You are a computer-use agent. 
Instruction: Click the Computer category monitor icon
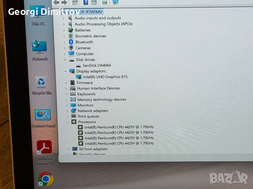(72, 54)
